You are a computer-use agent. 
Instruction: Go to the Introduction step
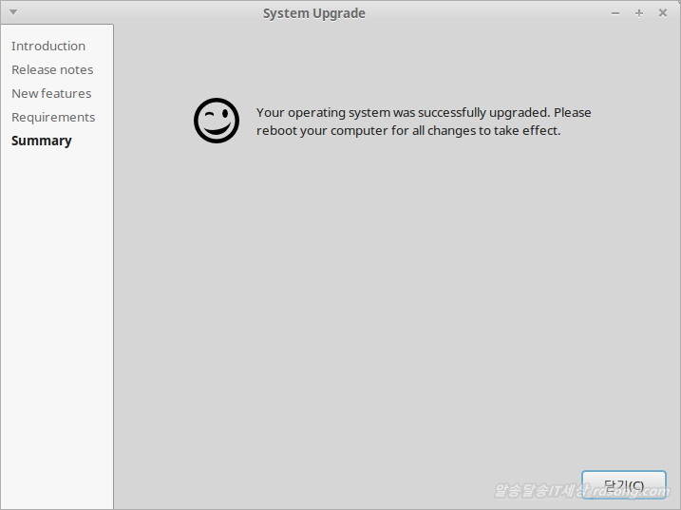click(x=48, y=46)
